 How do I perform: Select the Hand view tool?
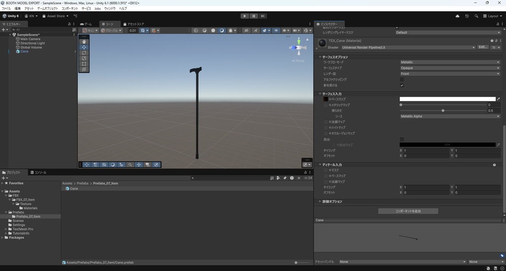click(x=84, y=41)
